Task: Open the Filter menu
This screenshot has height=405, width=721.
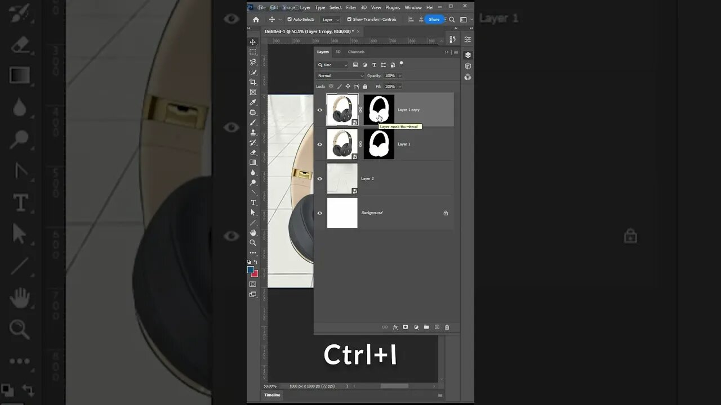Action: 351,7
